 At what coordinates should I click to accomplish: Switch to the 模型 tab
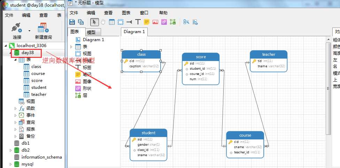93,32
